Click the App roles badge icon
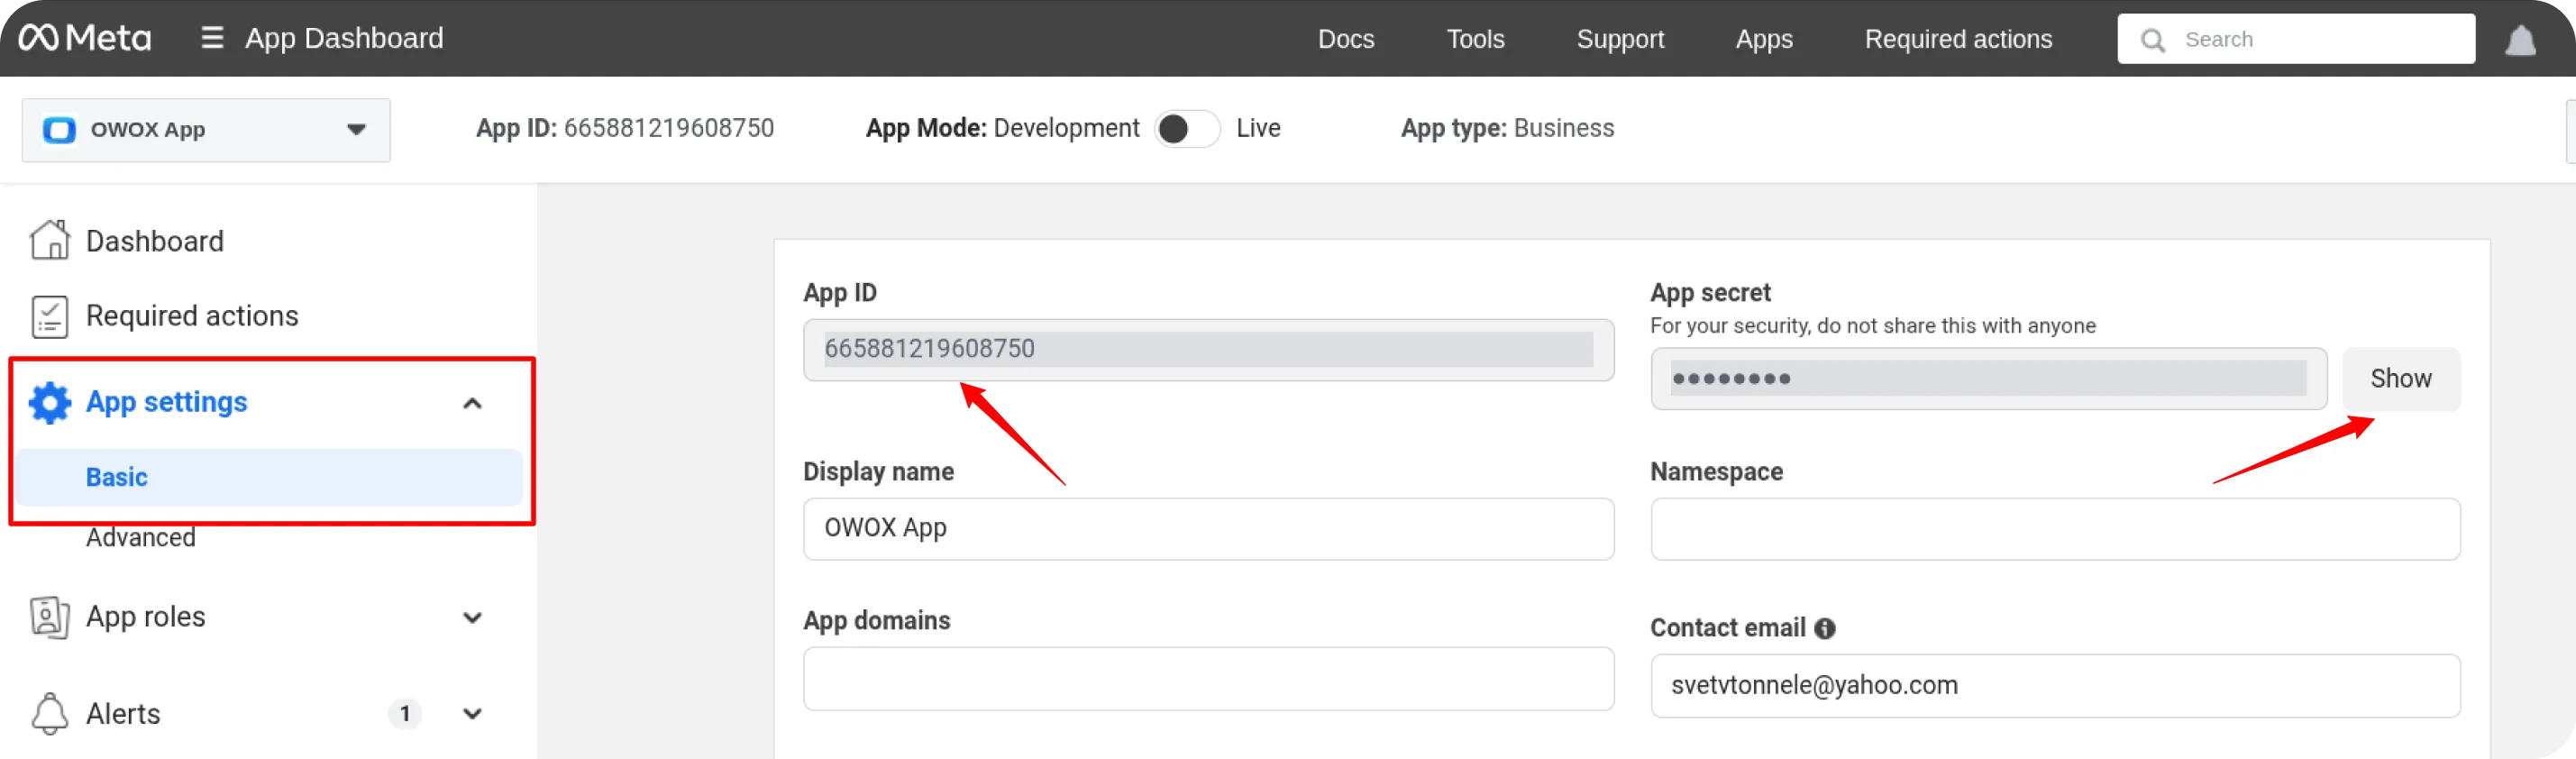The height and width of the screenshot is (759, 2576). [x=49, y=617]
